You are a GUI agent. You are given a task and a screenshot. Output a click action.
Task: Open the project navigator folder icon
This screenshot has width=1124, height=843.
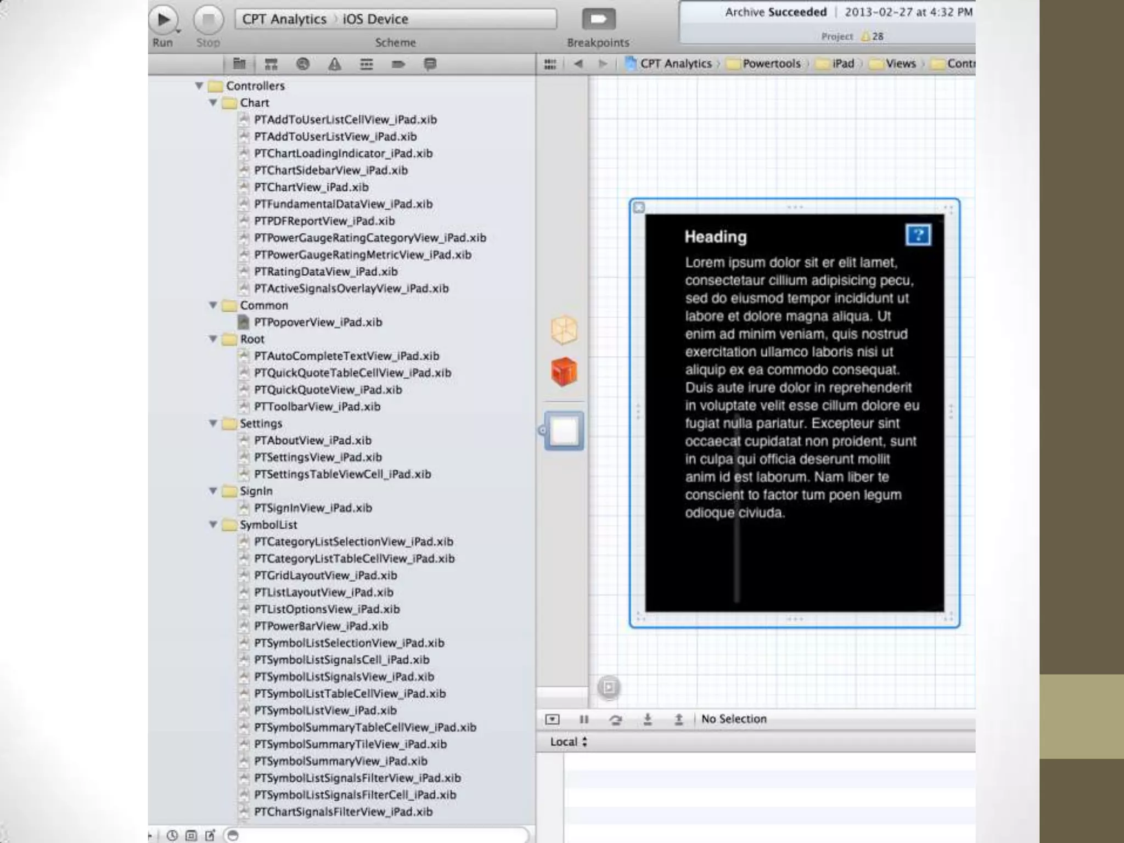239,64
